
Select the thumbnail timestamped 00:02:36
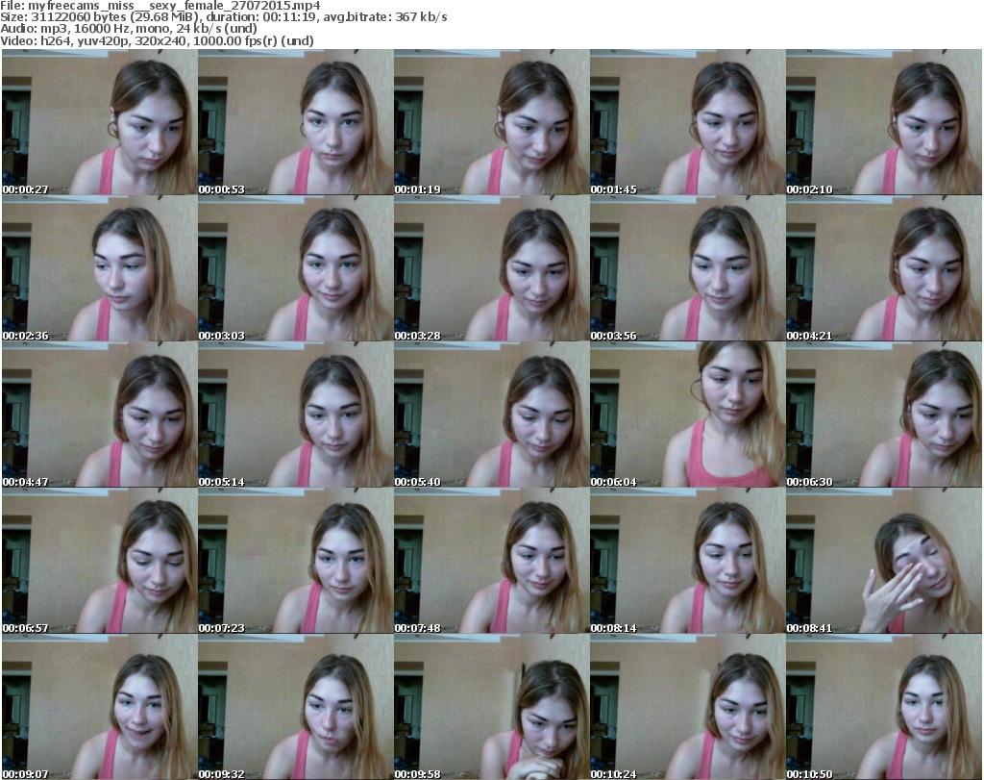pyautogui.click(x=100, y=268)
